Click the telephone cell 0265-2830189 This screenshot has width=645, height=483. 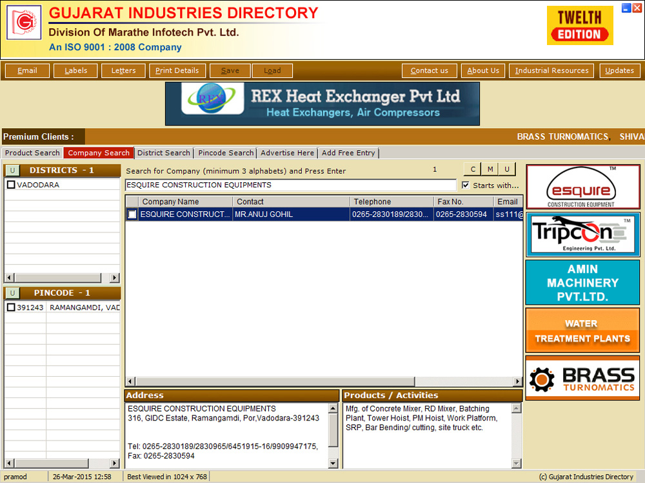coord(392,214)
